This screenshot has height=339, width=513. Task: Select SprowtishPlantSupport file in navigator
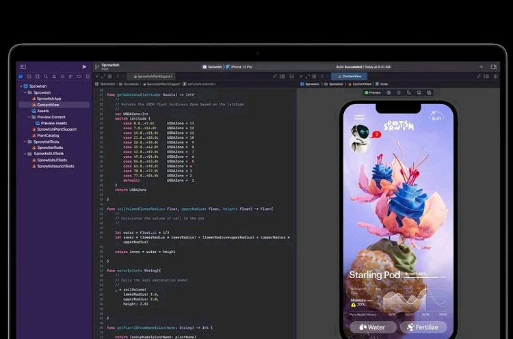54,129
